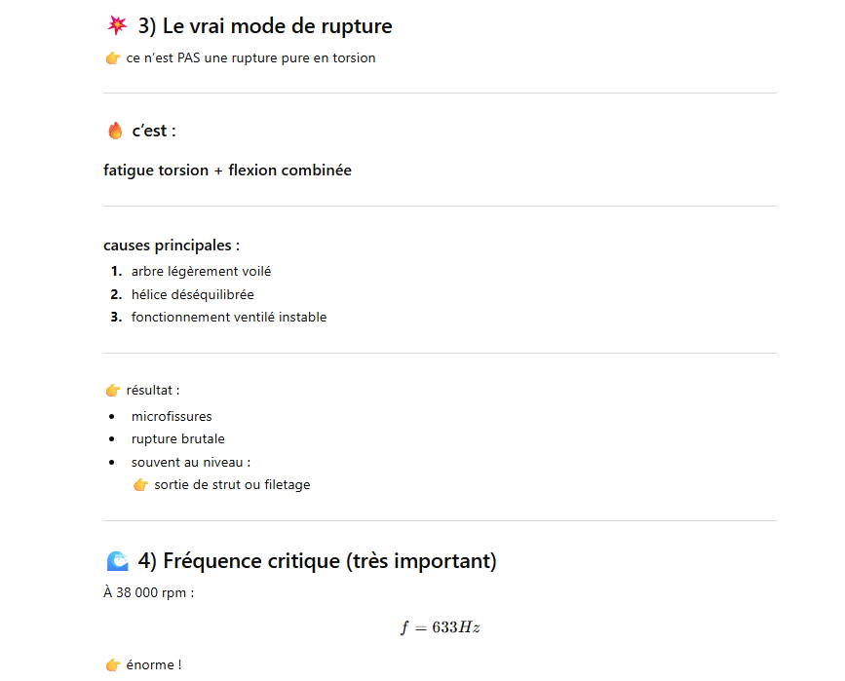This screenshot has height=681, width=845.
Task: Select list item "fonctionnement ventilé instable"
Action: pyautogui.click(x=229, y=317)
